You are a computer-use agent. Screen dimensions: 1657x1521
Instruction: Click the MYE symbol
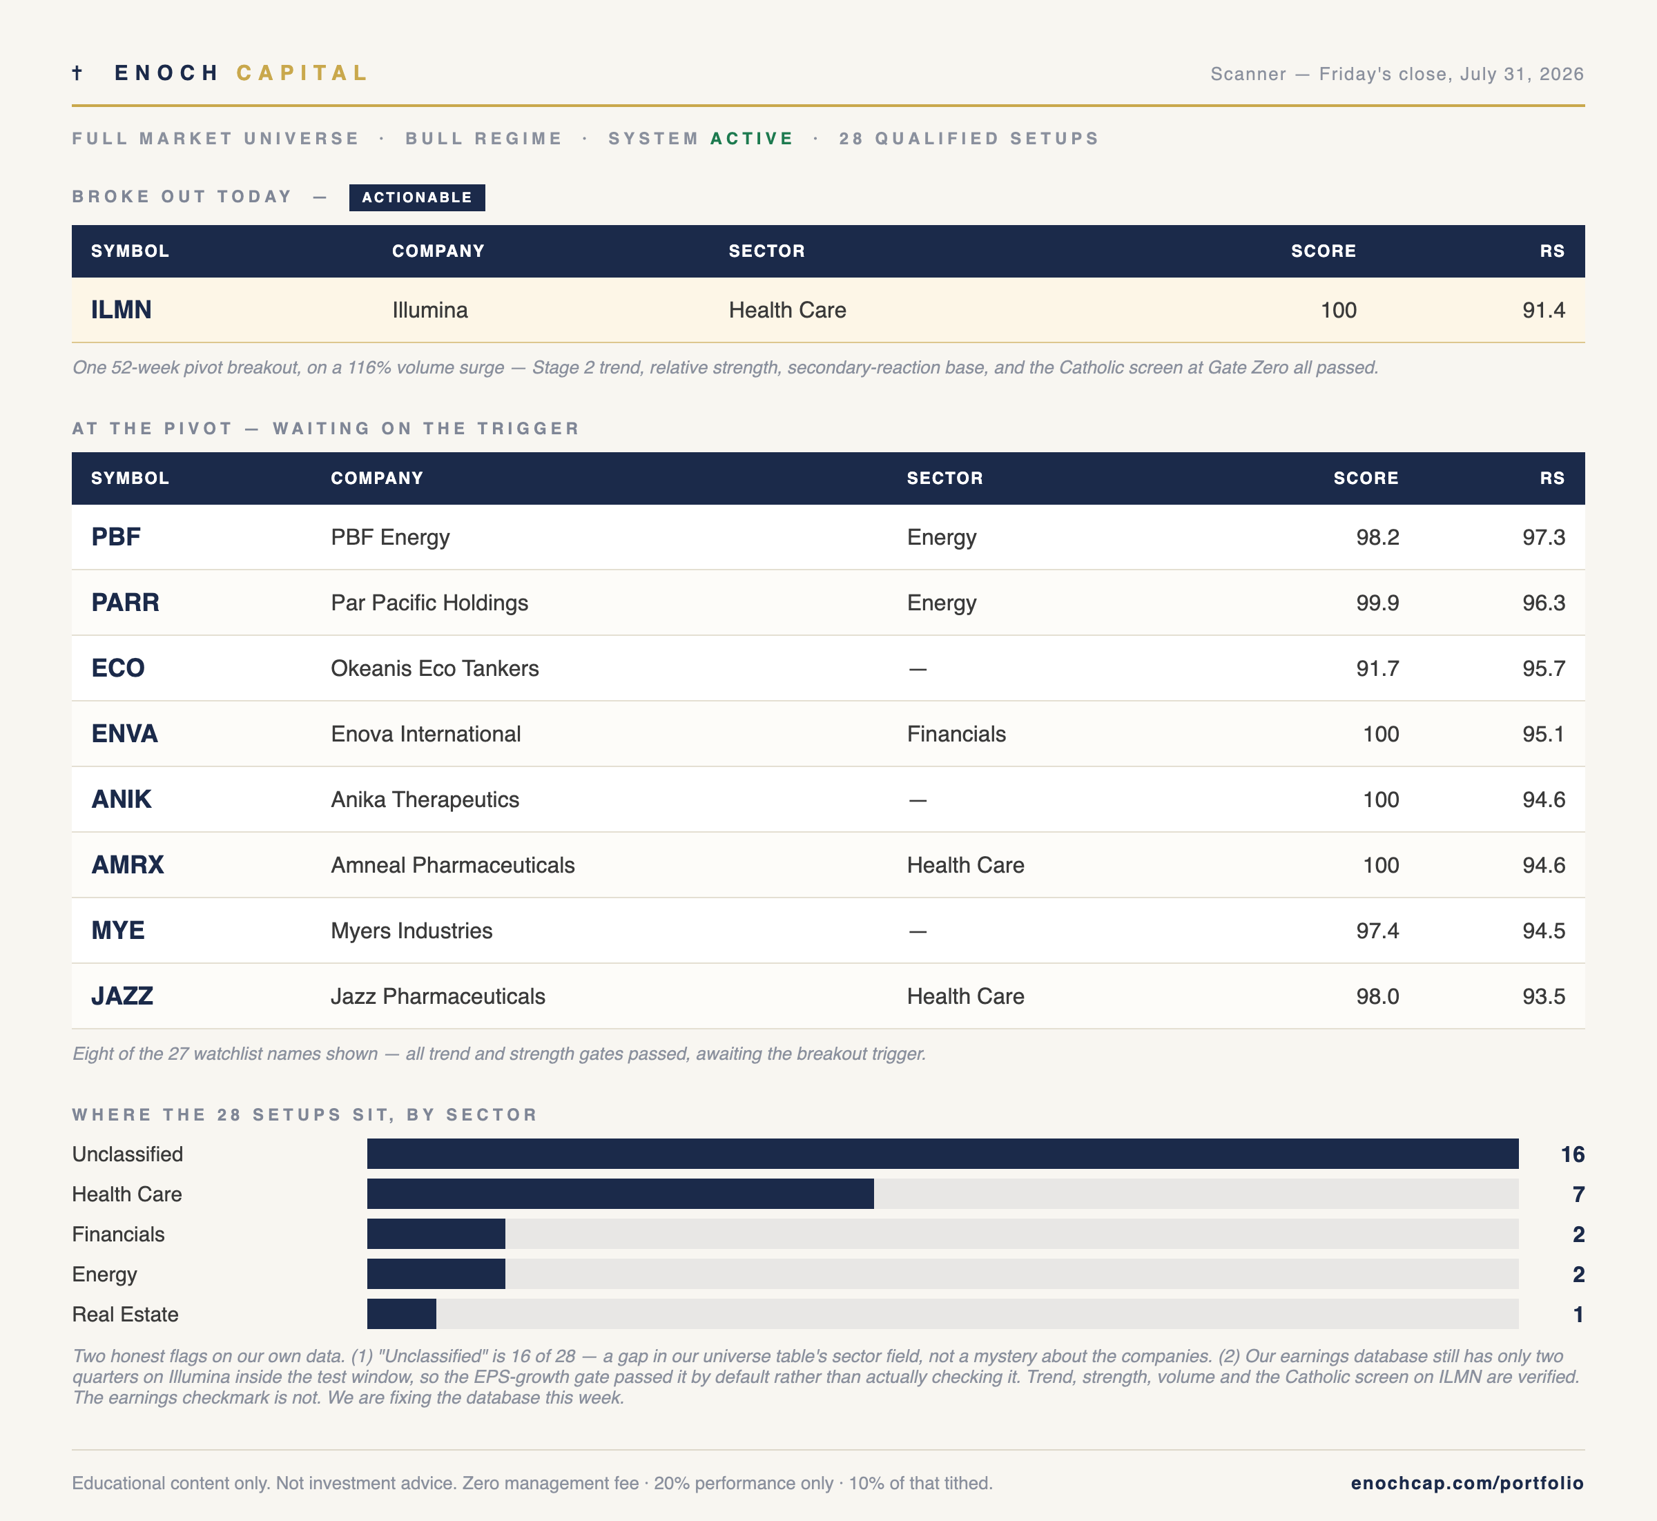point(117,931)
